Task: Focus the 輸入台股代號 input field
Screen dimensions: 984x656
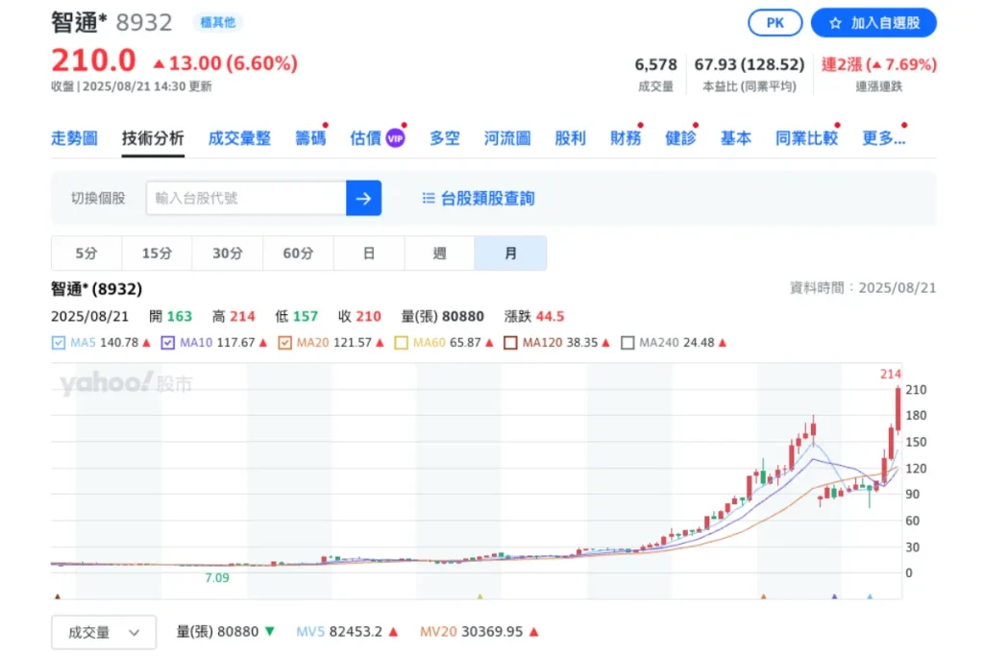Action: point(246,198)
